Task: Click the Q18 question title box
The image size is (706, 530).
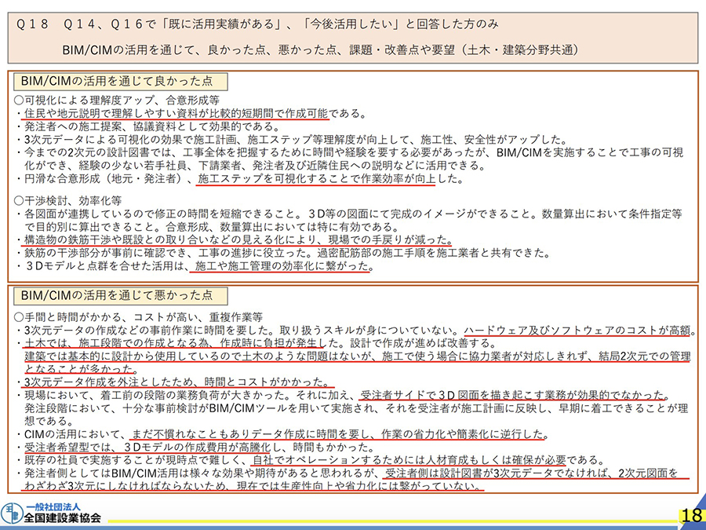Action: [x=353, y=36]
